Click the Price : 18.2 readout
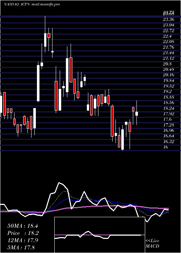 (22, 233)
